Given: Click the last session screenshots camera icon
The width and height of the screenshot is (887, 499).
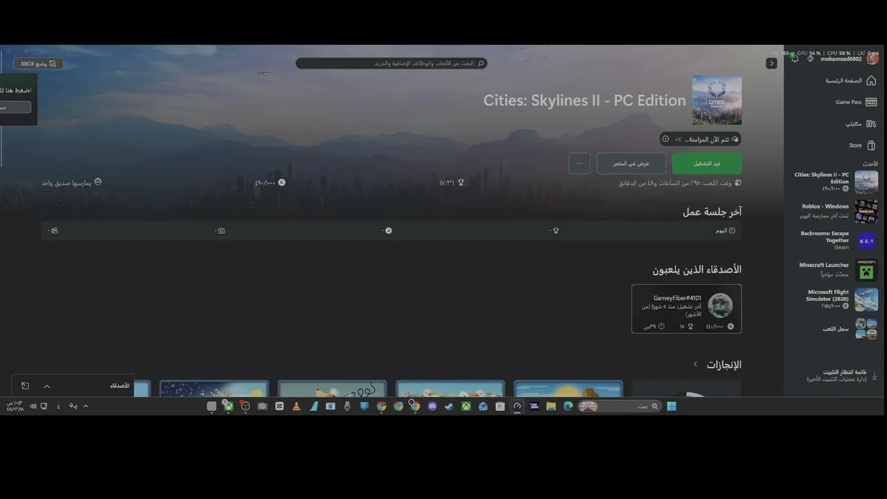Looking at the screenshot, I should (x=221, y=231).
